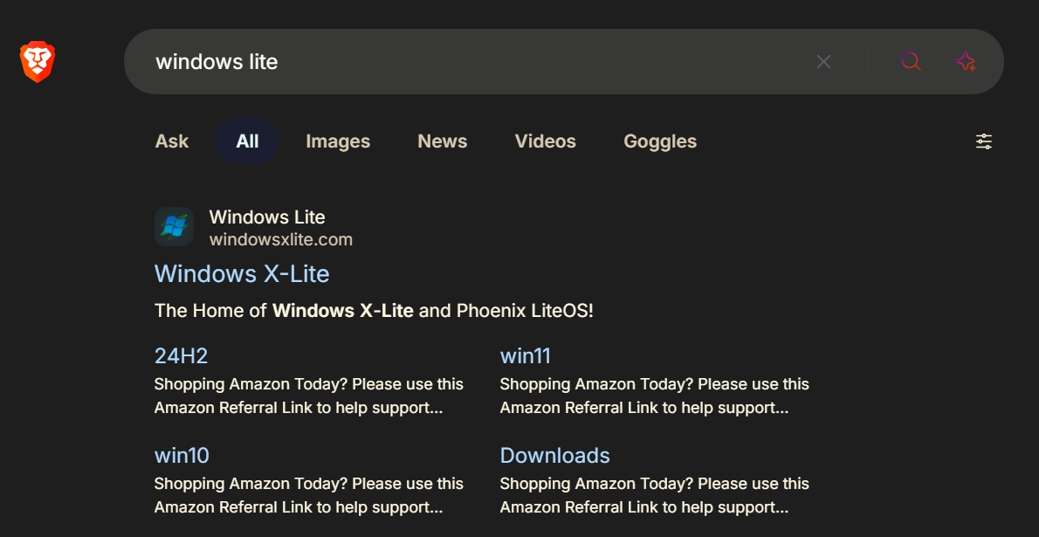Open the Goggles tab
The image size is (1039, 537).
point(660,141)
